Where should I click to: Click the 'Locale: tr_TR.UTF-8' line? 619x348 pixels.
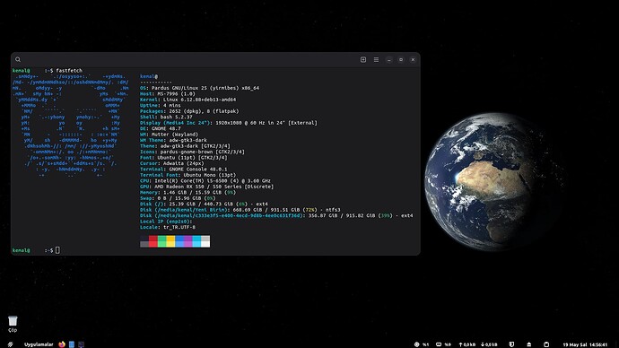click(x=168, y=227)
